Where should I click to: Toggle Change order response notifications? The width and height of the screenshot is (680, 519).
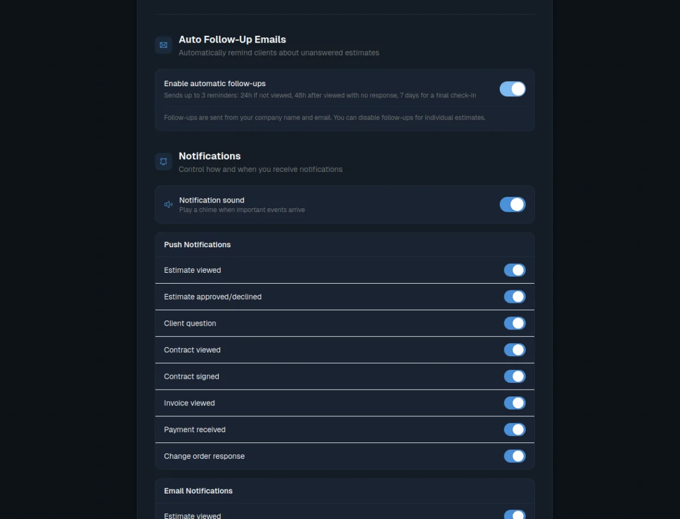(515, 456)
